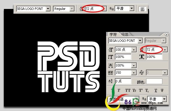Click the tracking AV icon beside 150
This screenshot has width=171, height=111.
(111, 73)
